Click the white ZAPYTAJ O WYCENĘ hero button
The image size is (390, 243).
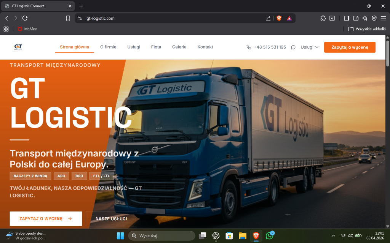pos(46,219)
